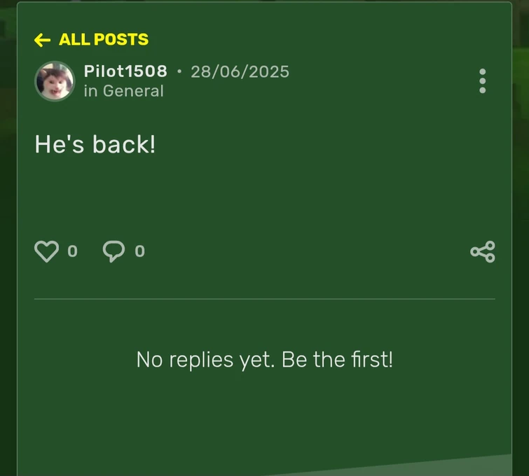Click the reply count beside the bubble
529x476 pixels.
pyautogui.click(x=139, y=251)
